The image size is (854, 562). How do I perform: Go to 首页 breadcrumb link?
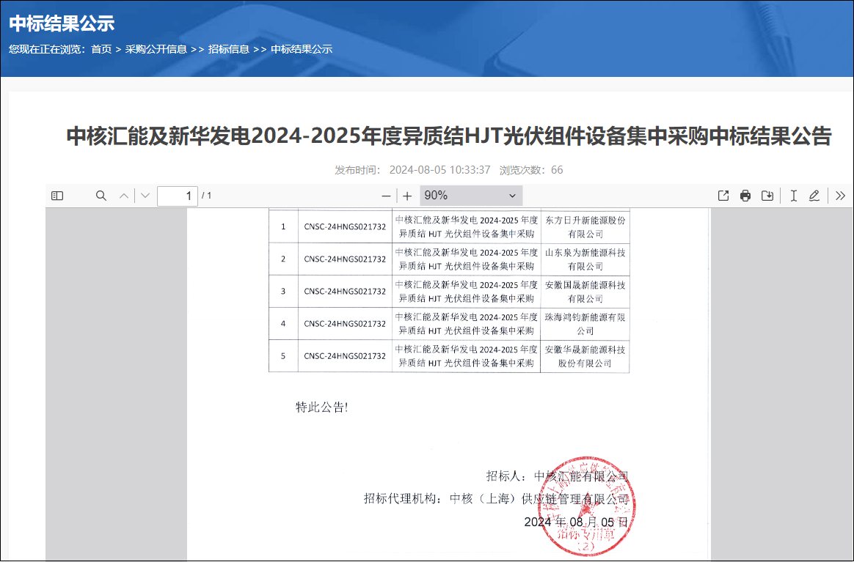pyautogui.click(x=101, y=49)
